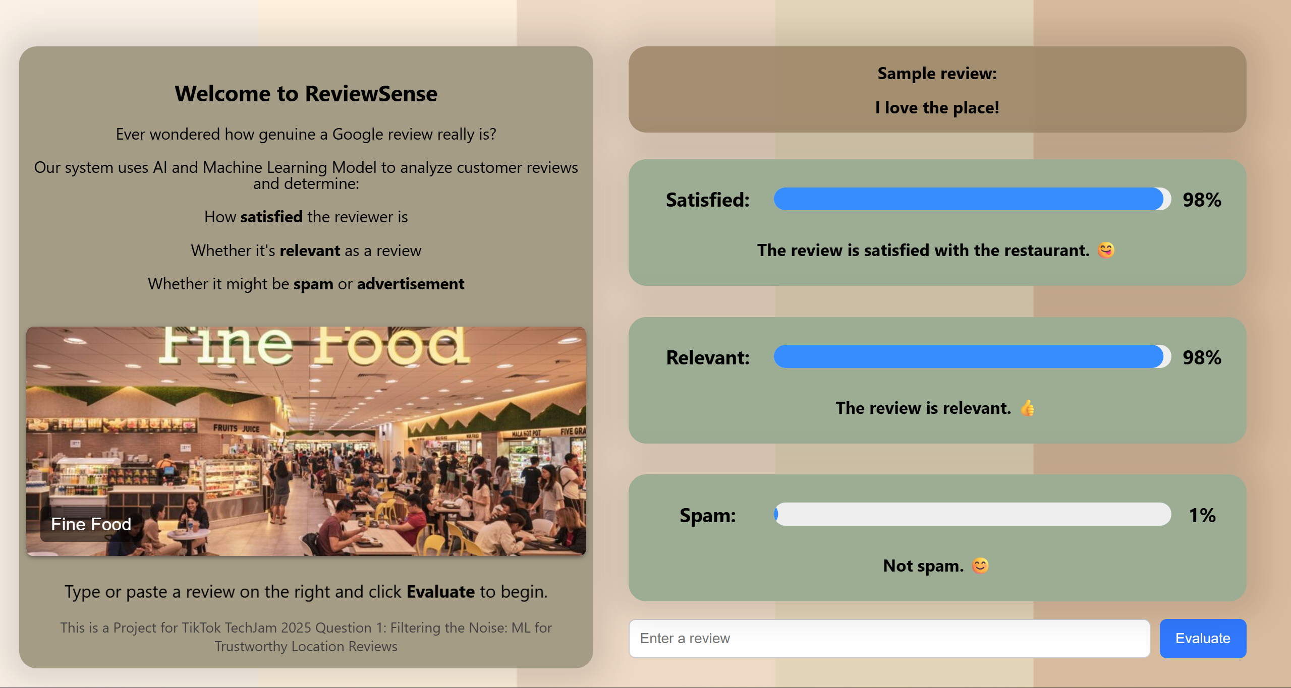Click the 98% value beside Satisfied
1291x688 pixels.
click(1202, 200)
